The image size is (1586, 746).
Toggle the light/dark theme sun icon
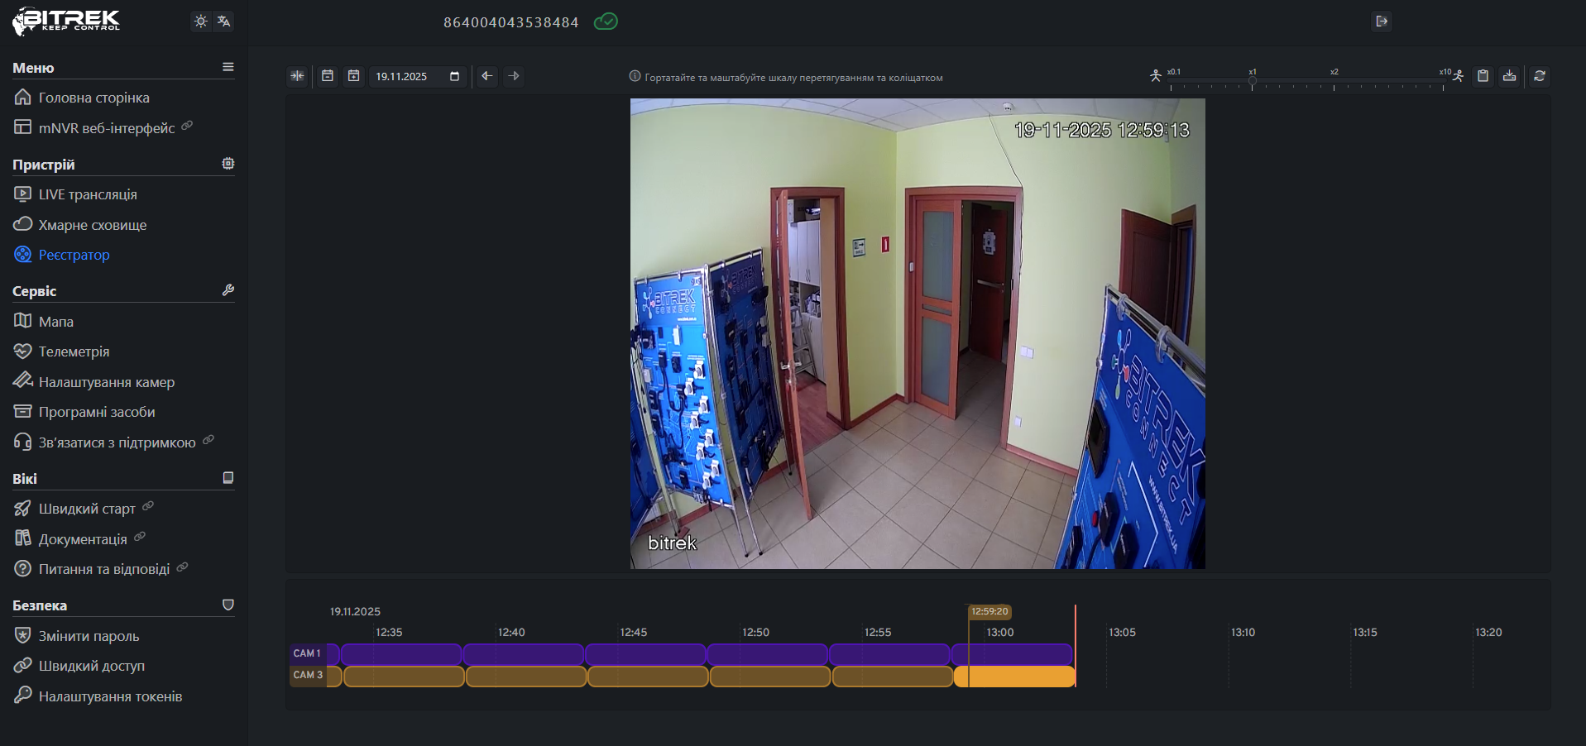(x=200, y=22)
